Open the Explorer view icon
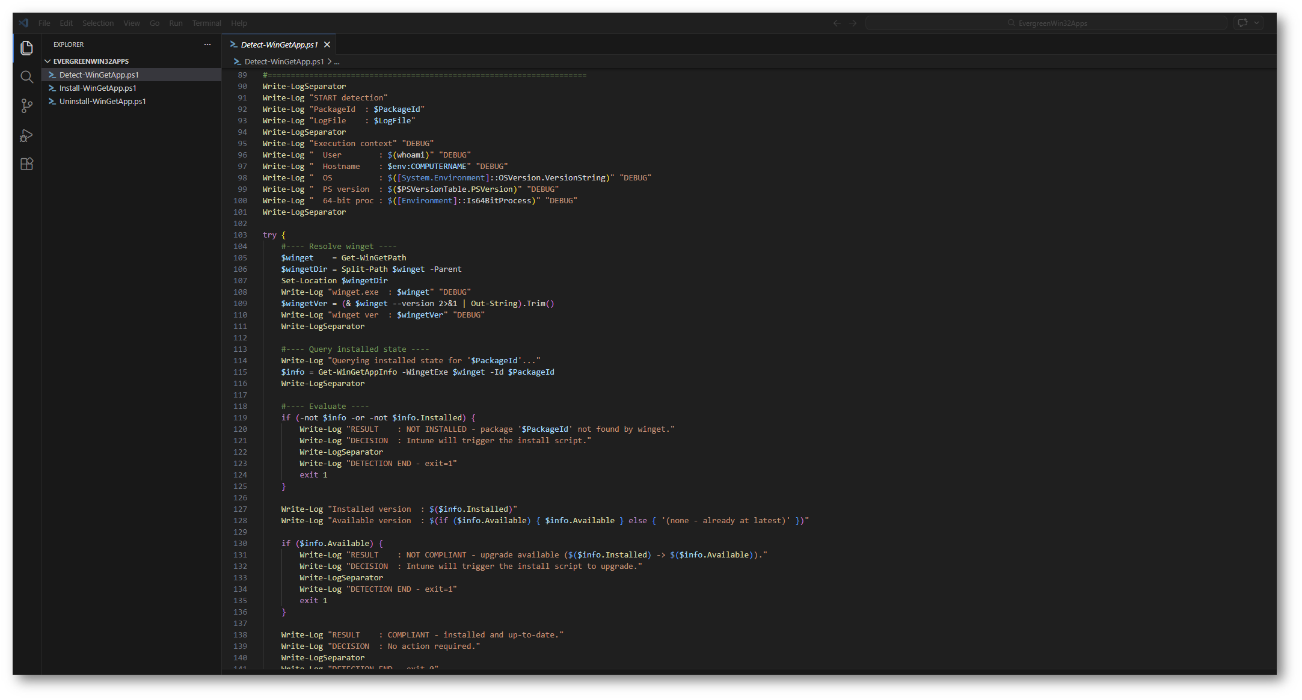Screen dimensions: 1302x700 click(26, 48)
